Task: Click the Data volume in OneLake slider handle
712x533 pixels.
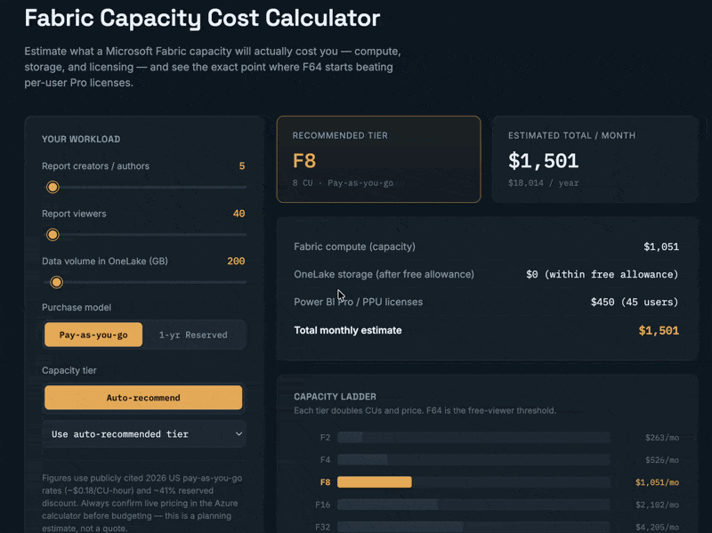Action: (x=56, y=282)
